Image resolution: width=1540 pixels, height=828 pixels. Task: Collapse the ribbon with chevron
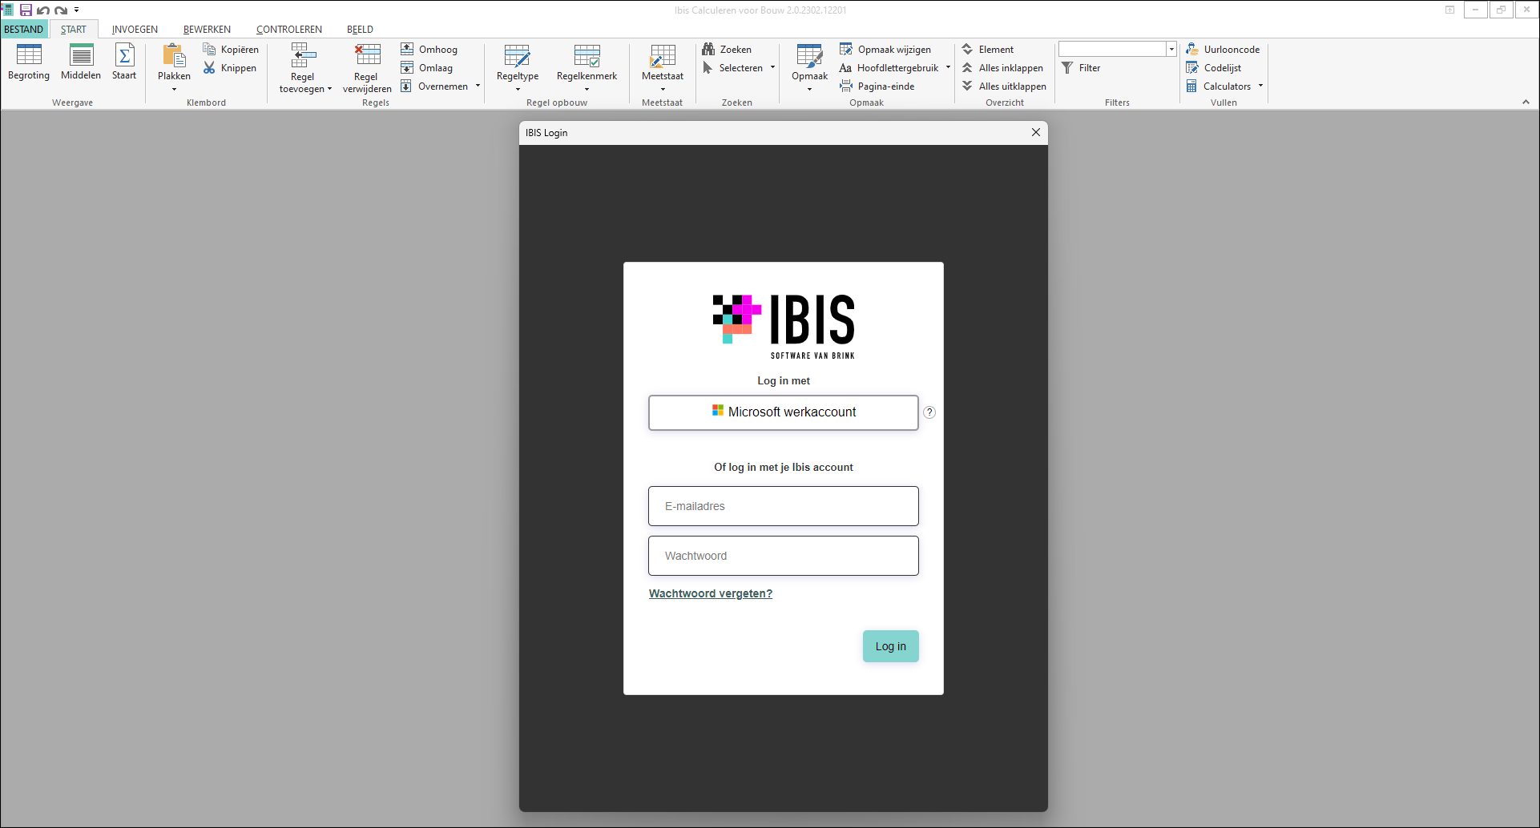[1526, 102]
